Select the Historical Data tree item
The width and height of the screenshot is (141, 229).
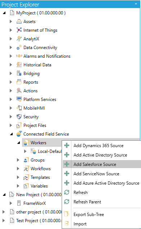(37, 65)
